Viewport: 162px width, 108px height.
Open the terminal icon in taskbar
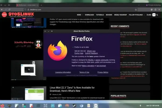coord(38,106)
